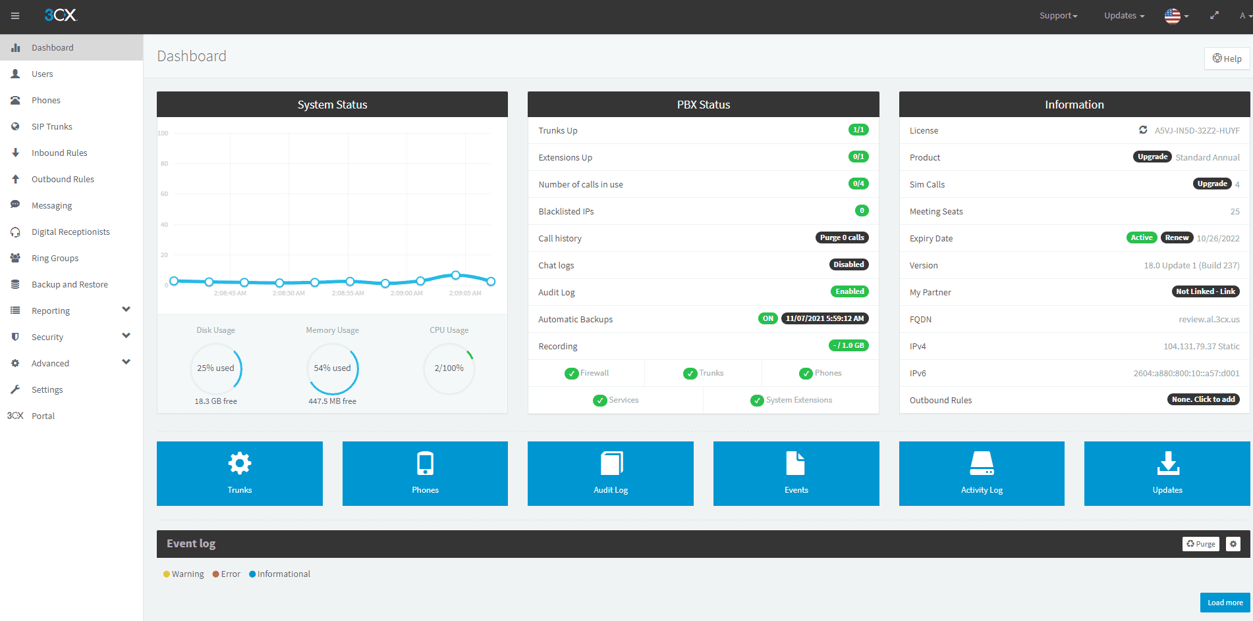Click Number of calls 0/4 badge
Screen dimensions: 1253x621
[x=858, y=184]
